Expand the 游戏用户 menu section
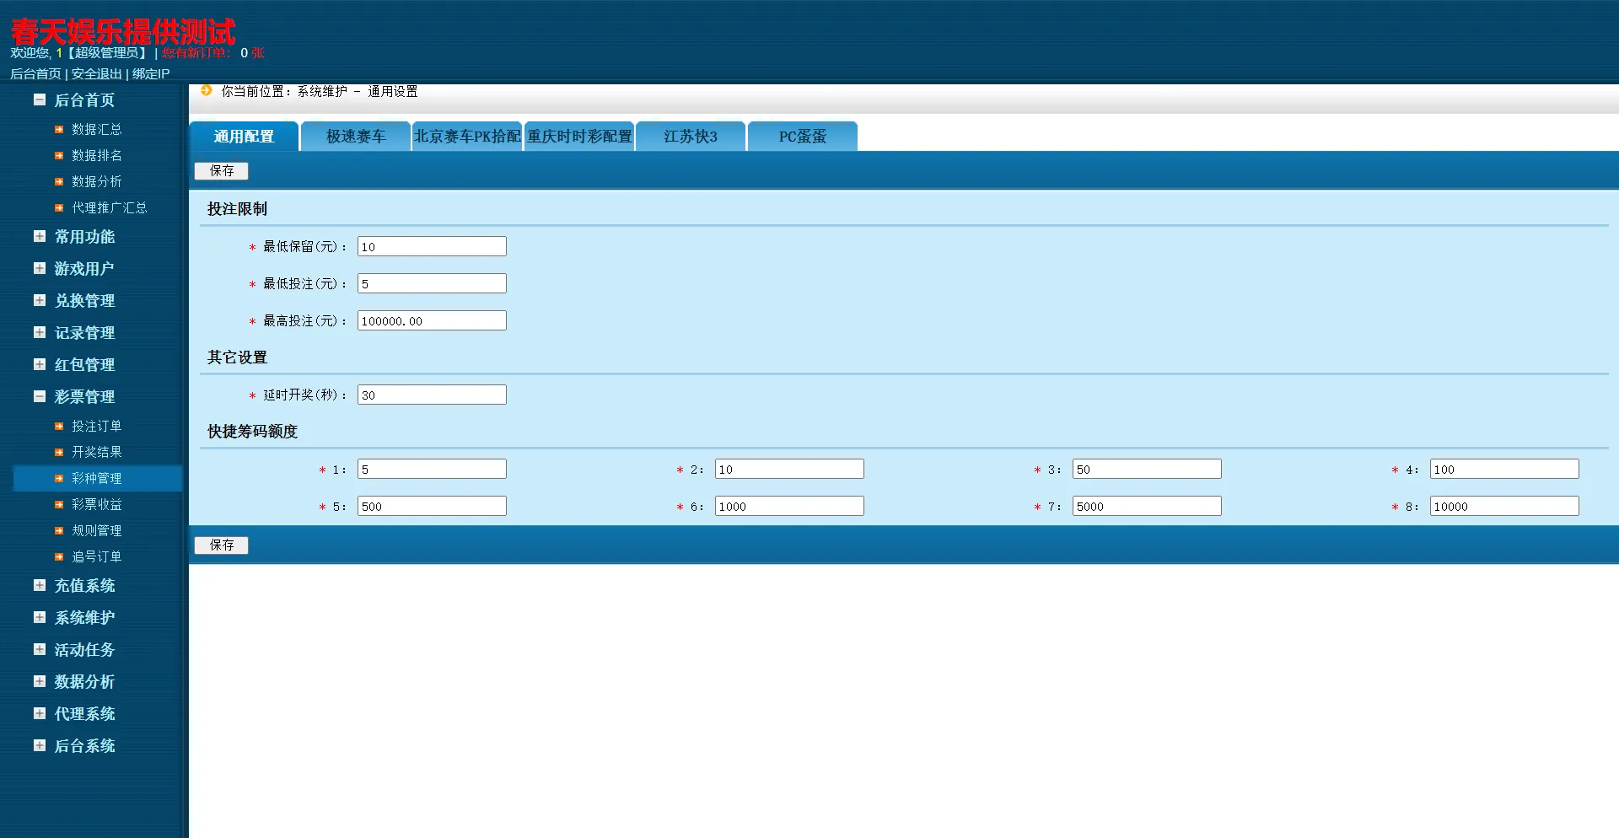This screenshot has width=1619, height=838. [x=40, y=268]
